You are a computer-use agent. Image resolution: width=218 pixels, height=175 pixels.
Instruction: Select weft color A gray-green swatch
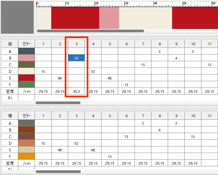pos(26,123)
